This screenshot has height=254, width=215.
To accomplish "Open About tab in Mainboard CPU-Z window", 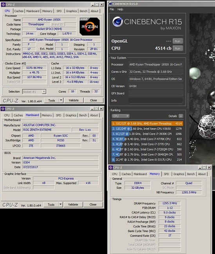I will pos(94,115).
